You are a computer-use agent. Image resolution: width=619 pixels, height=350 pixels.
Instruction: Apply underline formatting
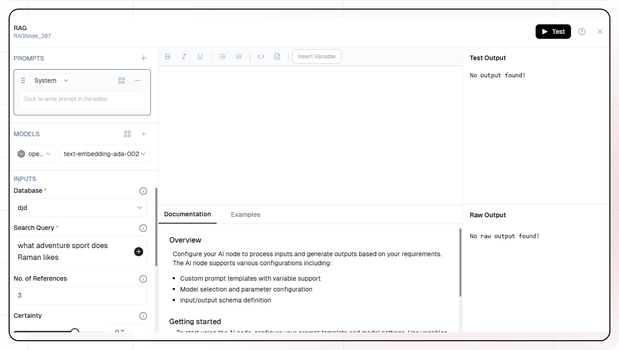200,56
